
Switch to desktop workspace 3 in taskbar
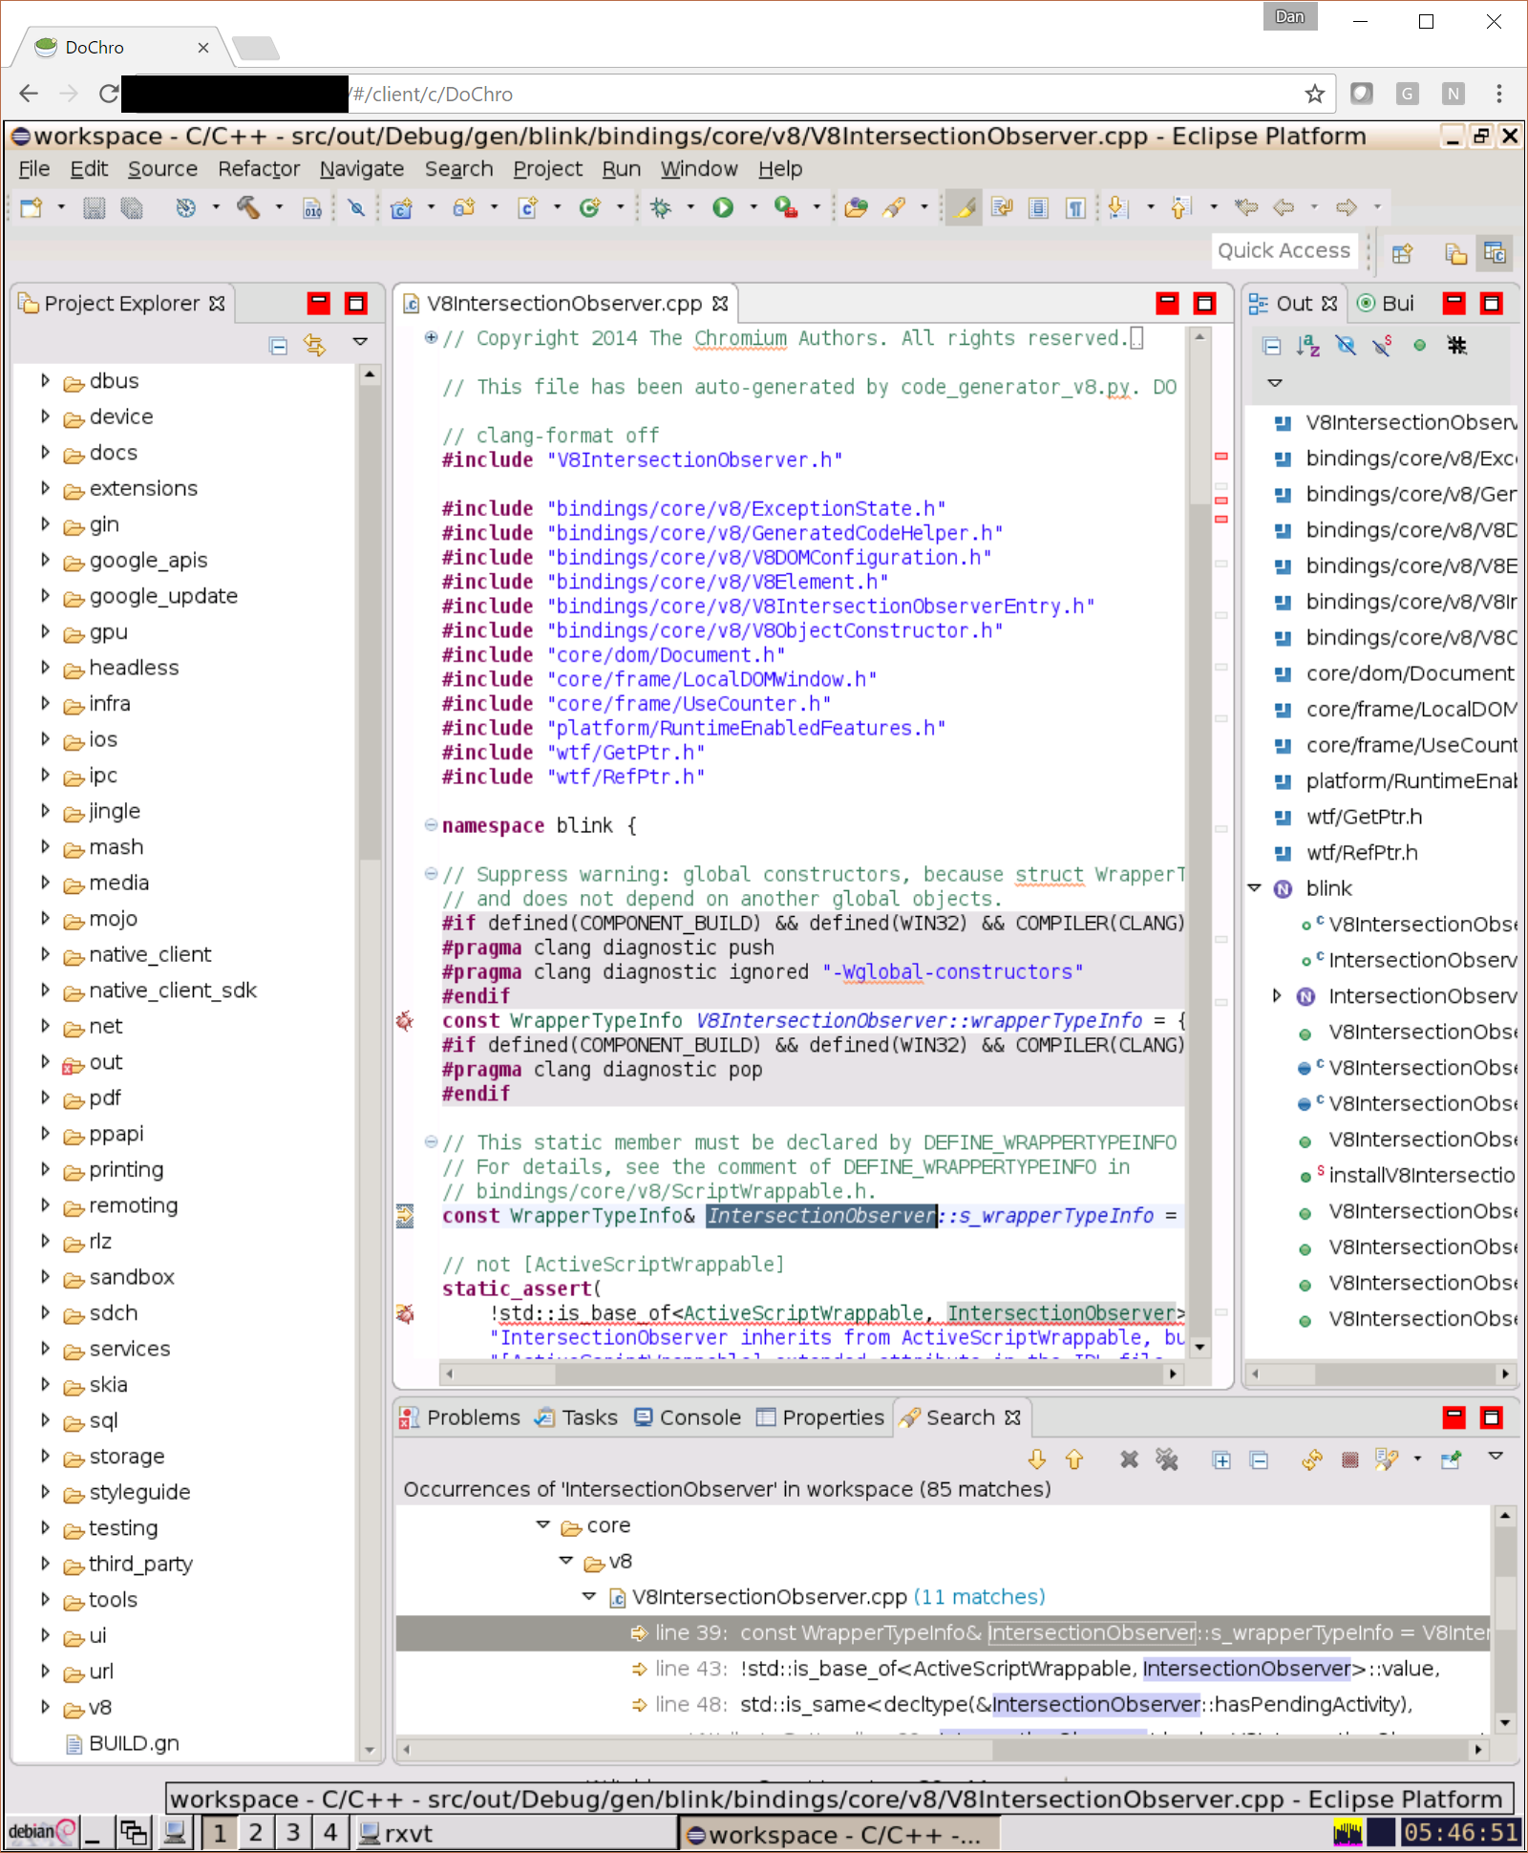293,1833
